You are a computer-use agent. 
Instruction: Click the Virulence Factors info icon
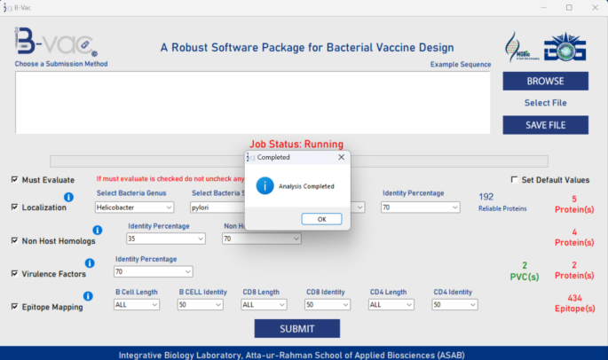click(90, 263)
